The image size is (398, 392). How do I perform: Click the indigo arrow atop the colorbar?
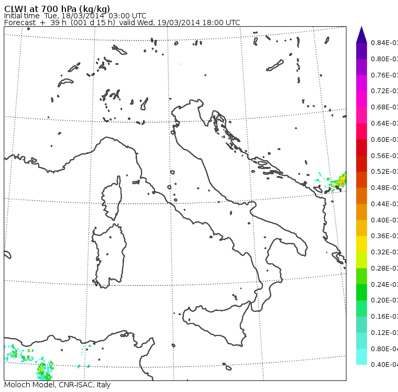361,35
